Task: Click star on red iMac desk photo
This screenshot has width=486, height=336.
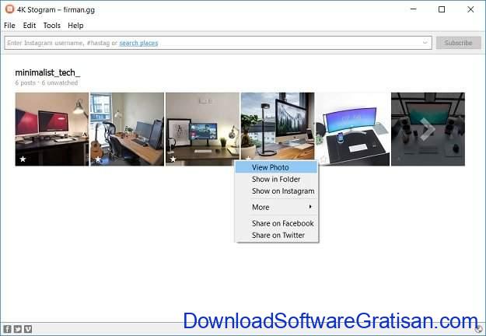Action: (x=23, y=159)
